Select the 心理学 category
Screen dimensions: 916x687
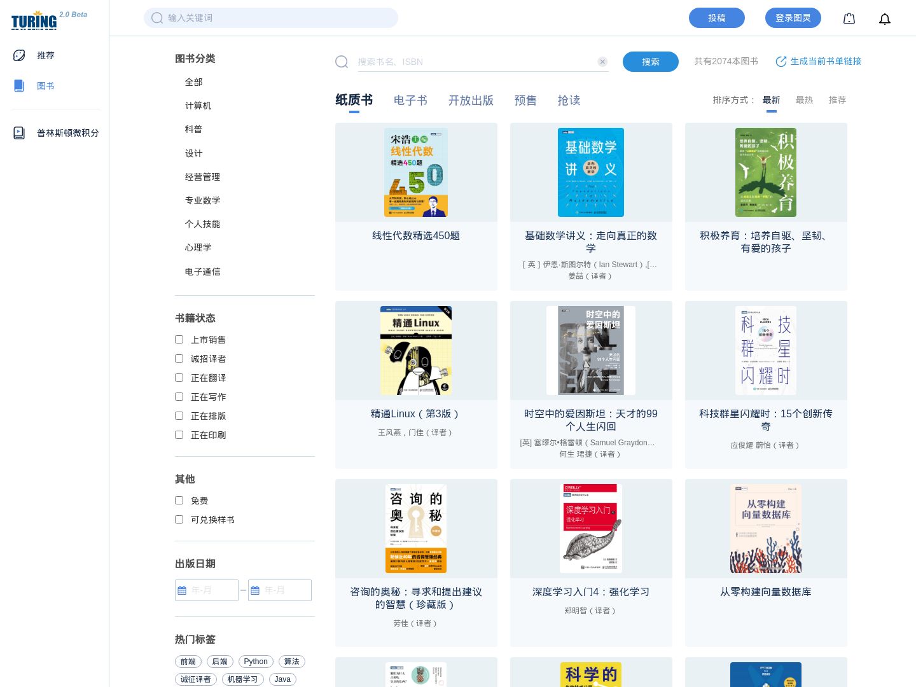[x=198, y=247]
